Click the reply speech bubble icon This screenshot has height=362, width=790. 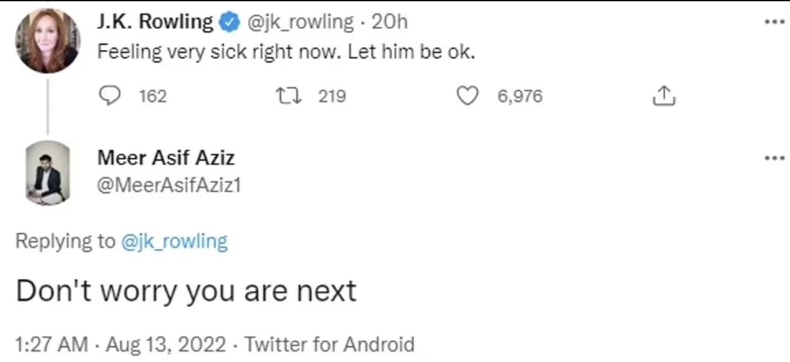pyautogui.click(x=109, y=96)
